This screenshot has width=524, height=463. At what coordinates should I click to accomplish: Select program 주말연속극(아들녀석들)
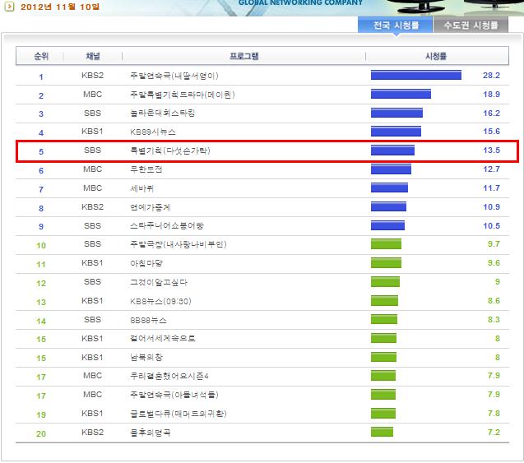click(174, 395)
